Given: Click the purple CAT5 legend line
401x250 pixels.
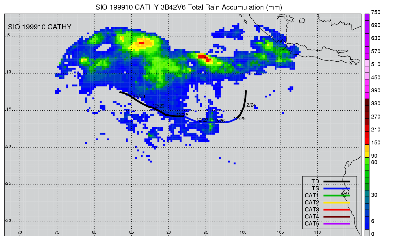Looking at the screenshot, I should (x=337, y=224).
